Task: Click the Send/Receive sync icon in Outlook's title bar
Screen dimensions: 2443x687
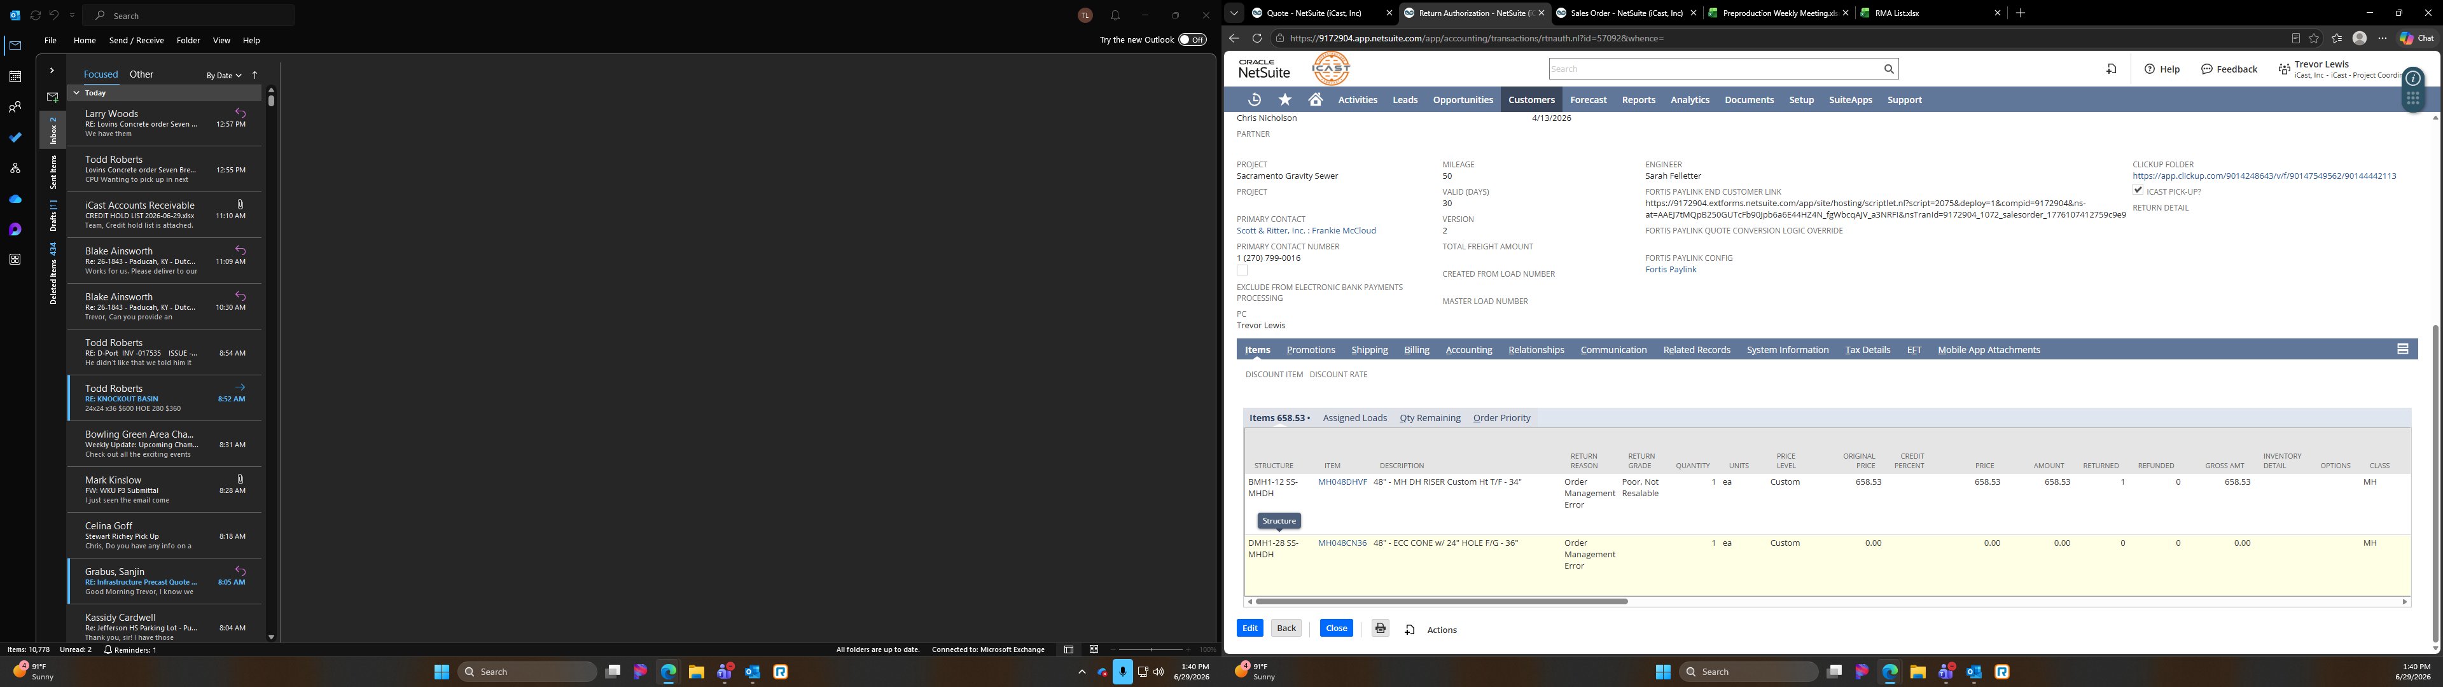Action: click(35, 15)
